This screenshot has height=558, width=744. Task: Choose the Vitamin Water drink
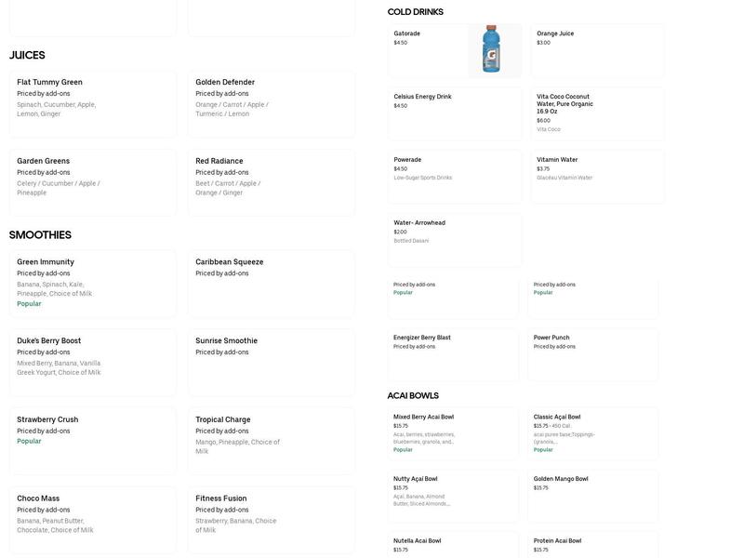(x=597, y=177)
